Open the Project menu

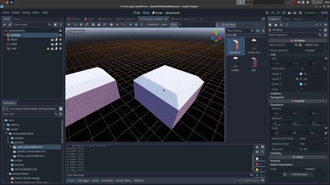point(15,12)
